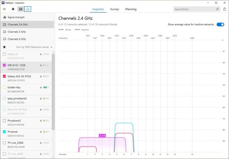Click Golden Key signal level bars
229x159 pixels.
click(46, 88)
